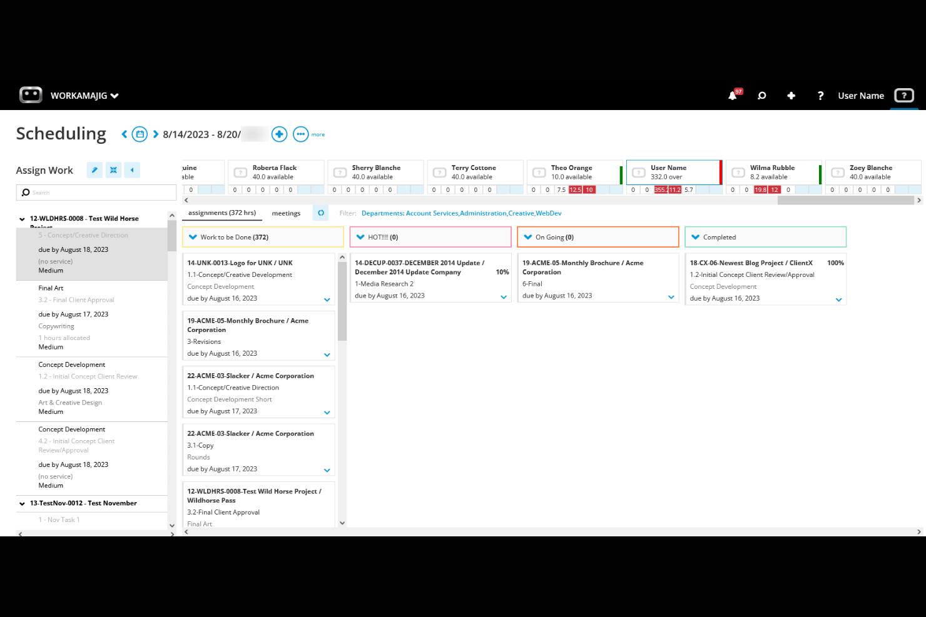Image resolution: width=926 pixels, height=617 pixels.
Task: Expand the 22-ACME-03-Slacker 3.1-Copy card
Action: coord(327,470)
